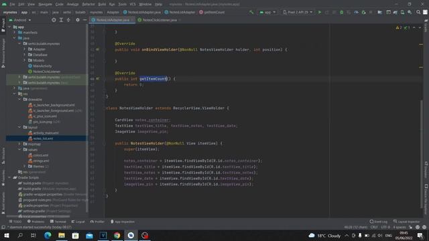Click the user account icon at top right
The image size is (429, 241).
tap(425, 12)
